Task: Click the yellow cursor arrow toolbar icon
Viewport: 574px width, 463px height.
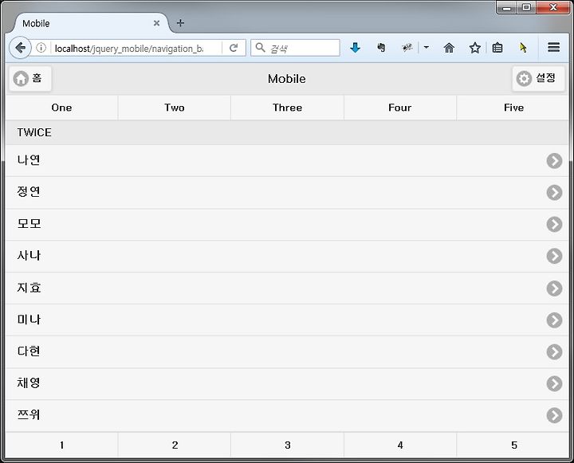Action: pyautogui.click(x=523, y=48)
